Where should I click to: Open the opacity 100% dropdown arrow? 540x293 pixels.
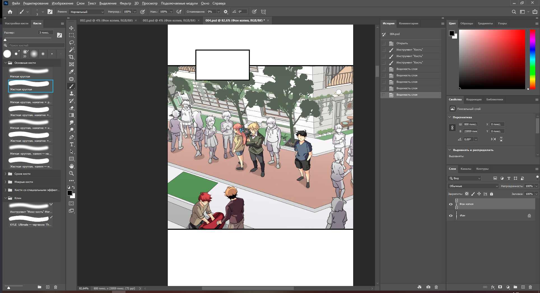(135, 12)
